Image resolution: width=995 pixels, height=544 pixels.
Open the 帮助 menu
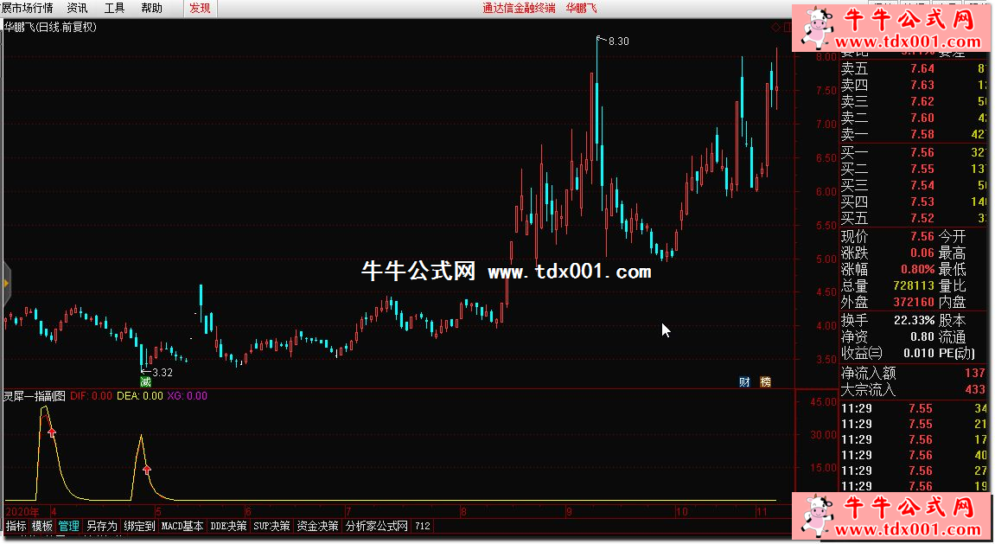click(x=151, y=9)
